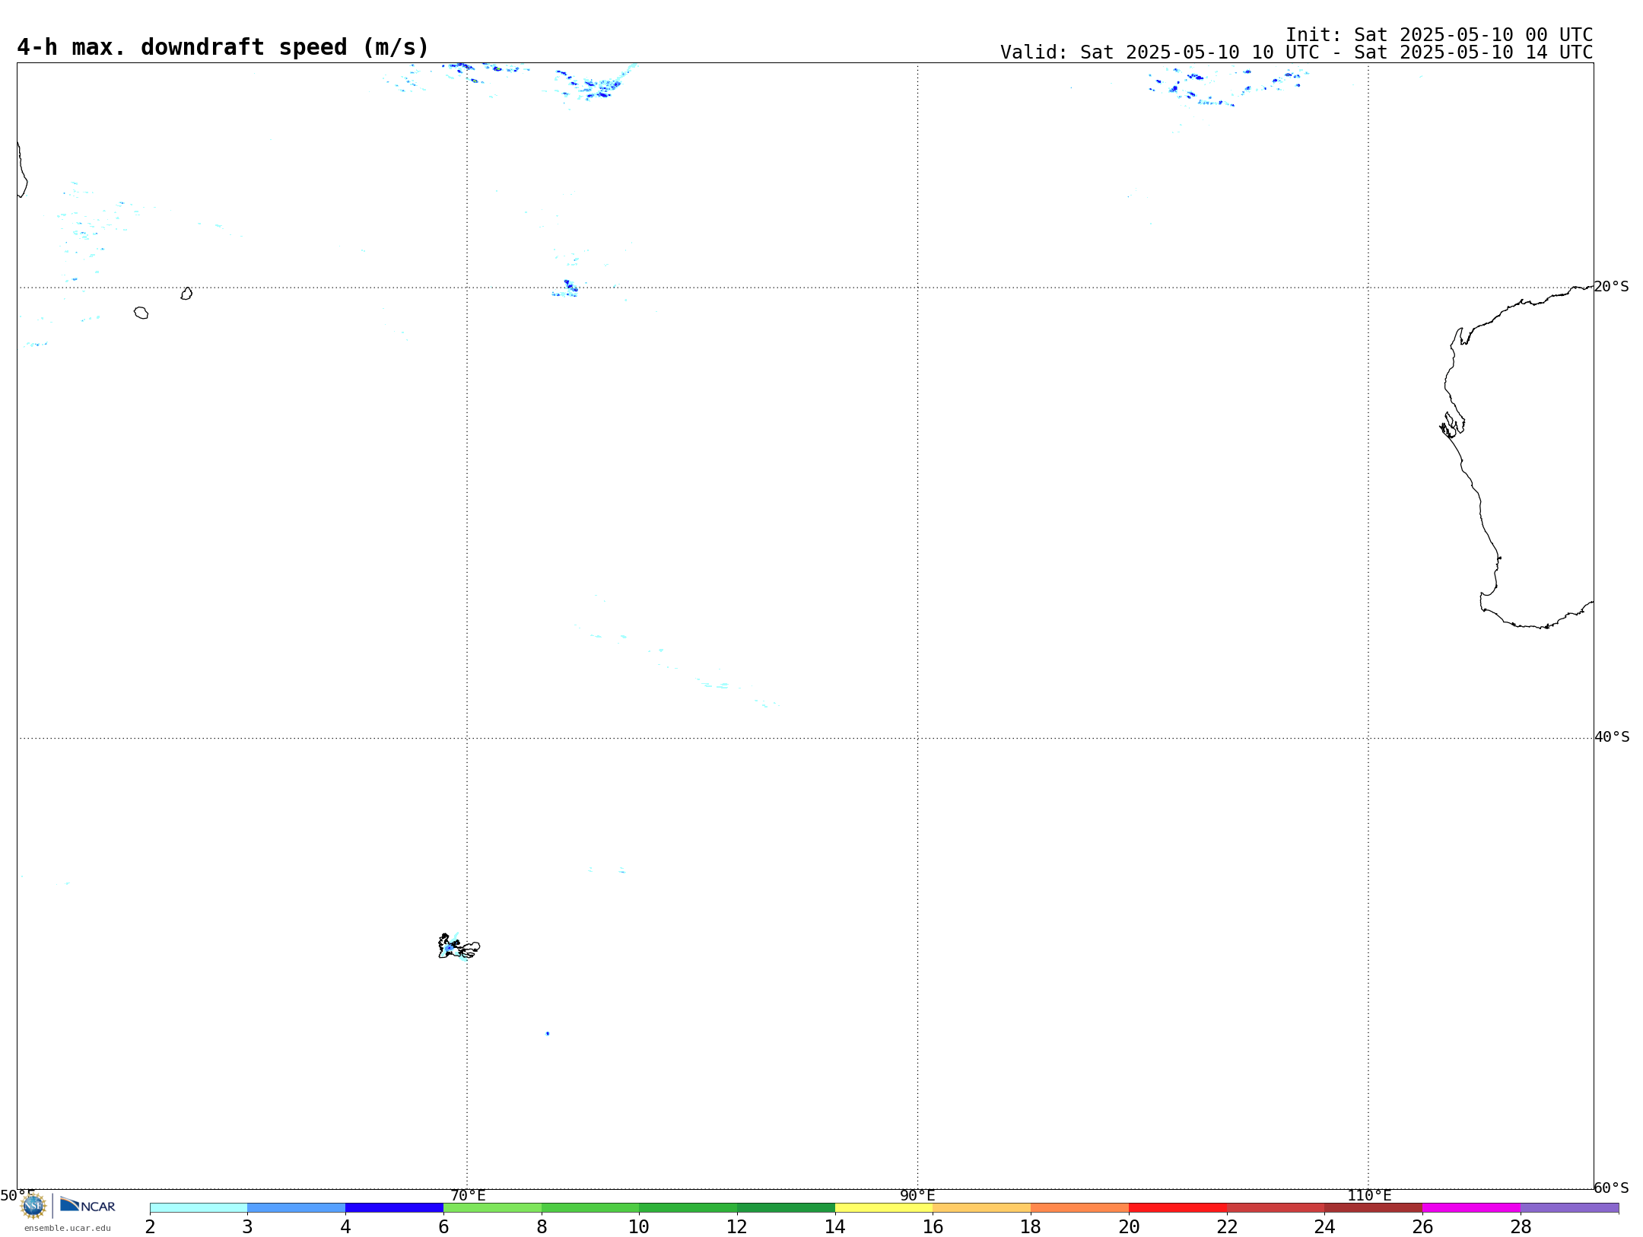Click the Init time text line
1643x1237 pixels.
1439,35
